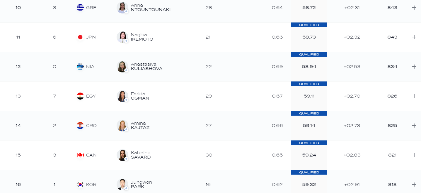Click the Canada flag icon
This screenshot has height=193, width=428.
[x=80, y=155]
